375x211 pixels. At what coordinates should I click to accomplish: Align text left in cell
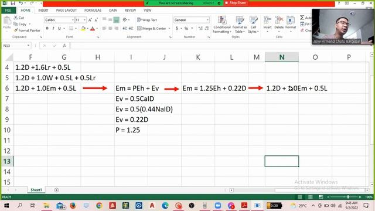(x=104, y=28)
